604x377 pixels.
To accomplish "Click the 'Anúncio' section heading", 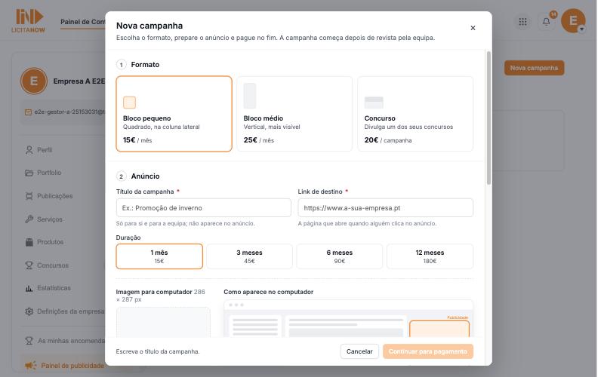I will click(x=145, y=176).
